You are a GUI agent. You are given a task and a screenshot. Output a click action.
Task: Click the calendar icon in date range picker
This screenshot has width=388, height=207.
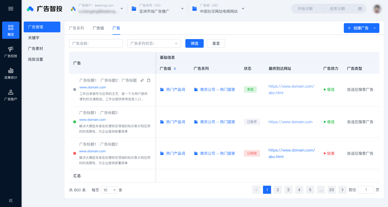pos(360,9)
